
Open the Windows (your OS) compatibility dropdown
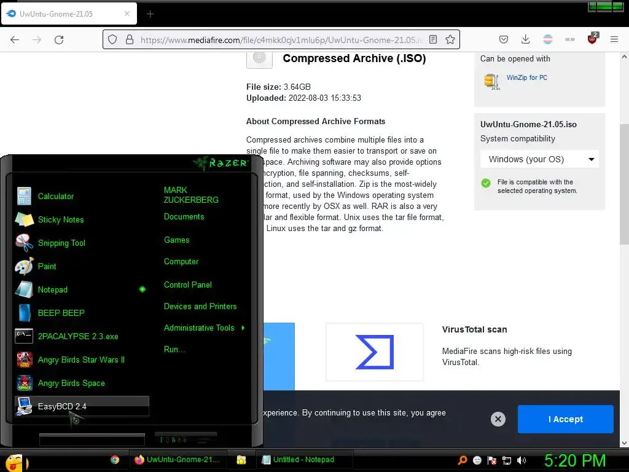click(x=539, y=159)
